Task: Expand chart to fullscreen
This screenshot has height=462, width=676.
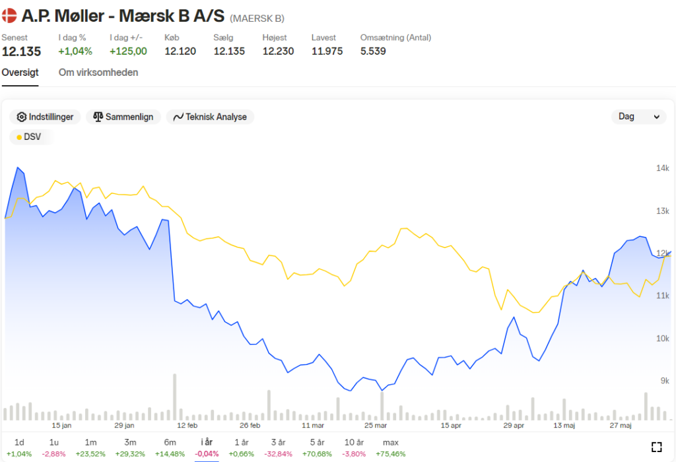Action: pyautogui.click(x=656, y=447)
